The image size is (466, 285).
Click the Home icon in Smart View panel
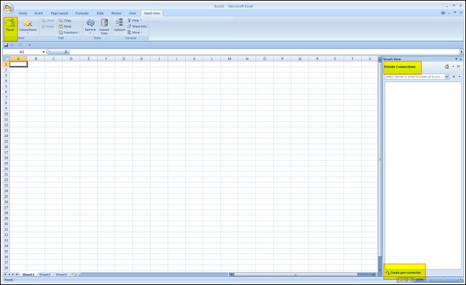[x=447, y=67]
